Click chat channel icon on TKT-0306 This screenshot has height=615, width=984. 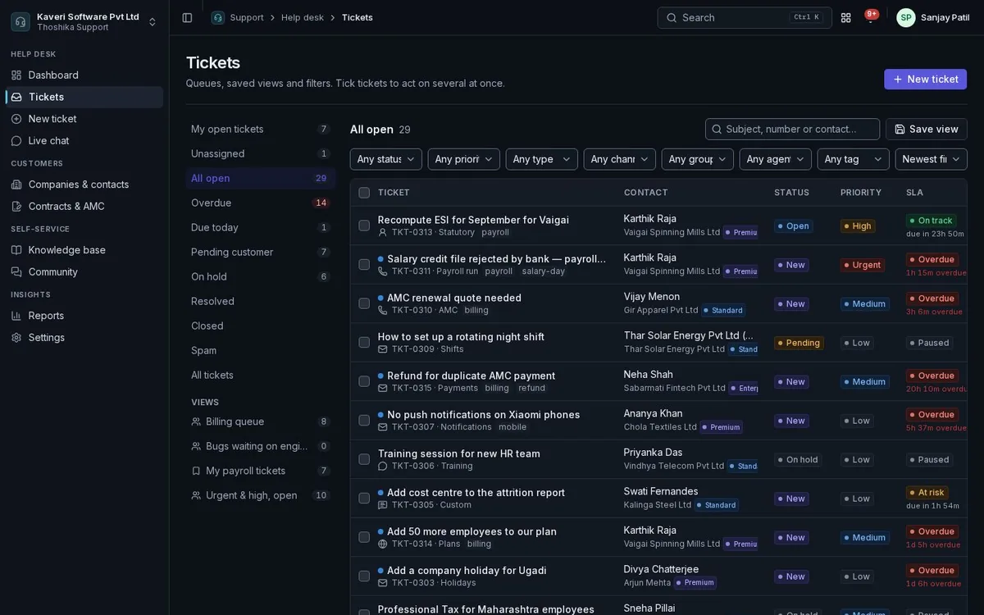click(383, 466)
